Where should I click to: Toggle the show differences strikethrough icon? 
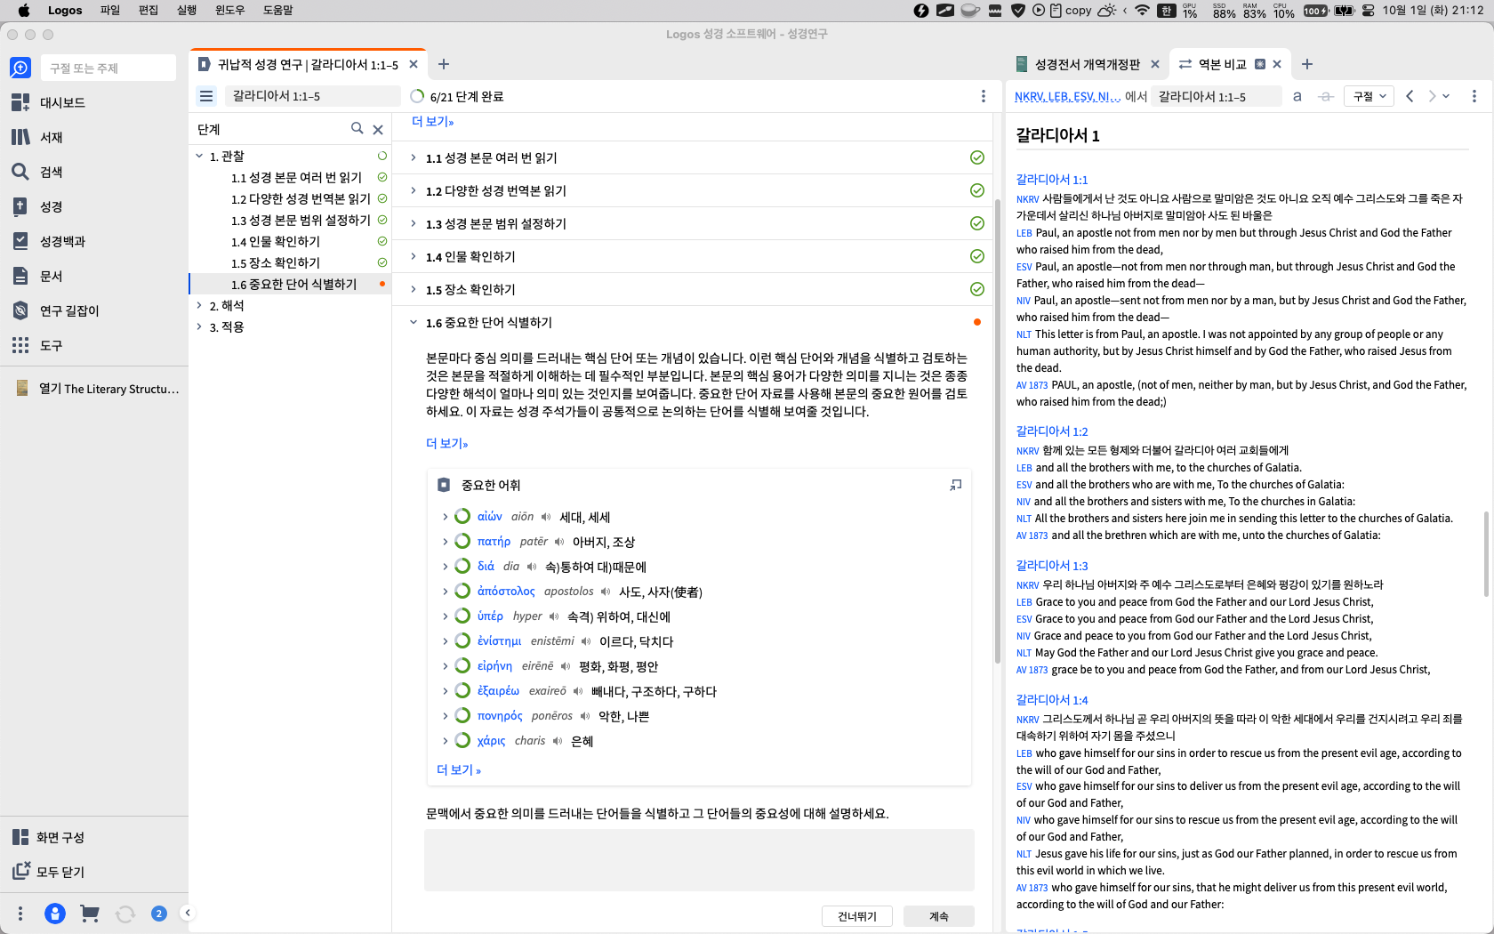1326,96
